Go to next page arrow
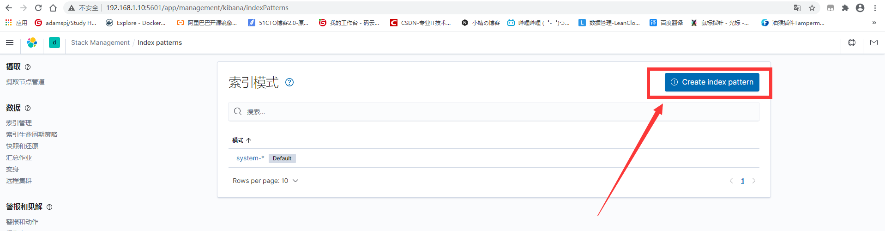 point(754,181)
